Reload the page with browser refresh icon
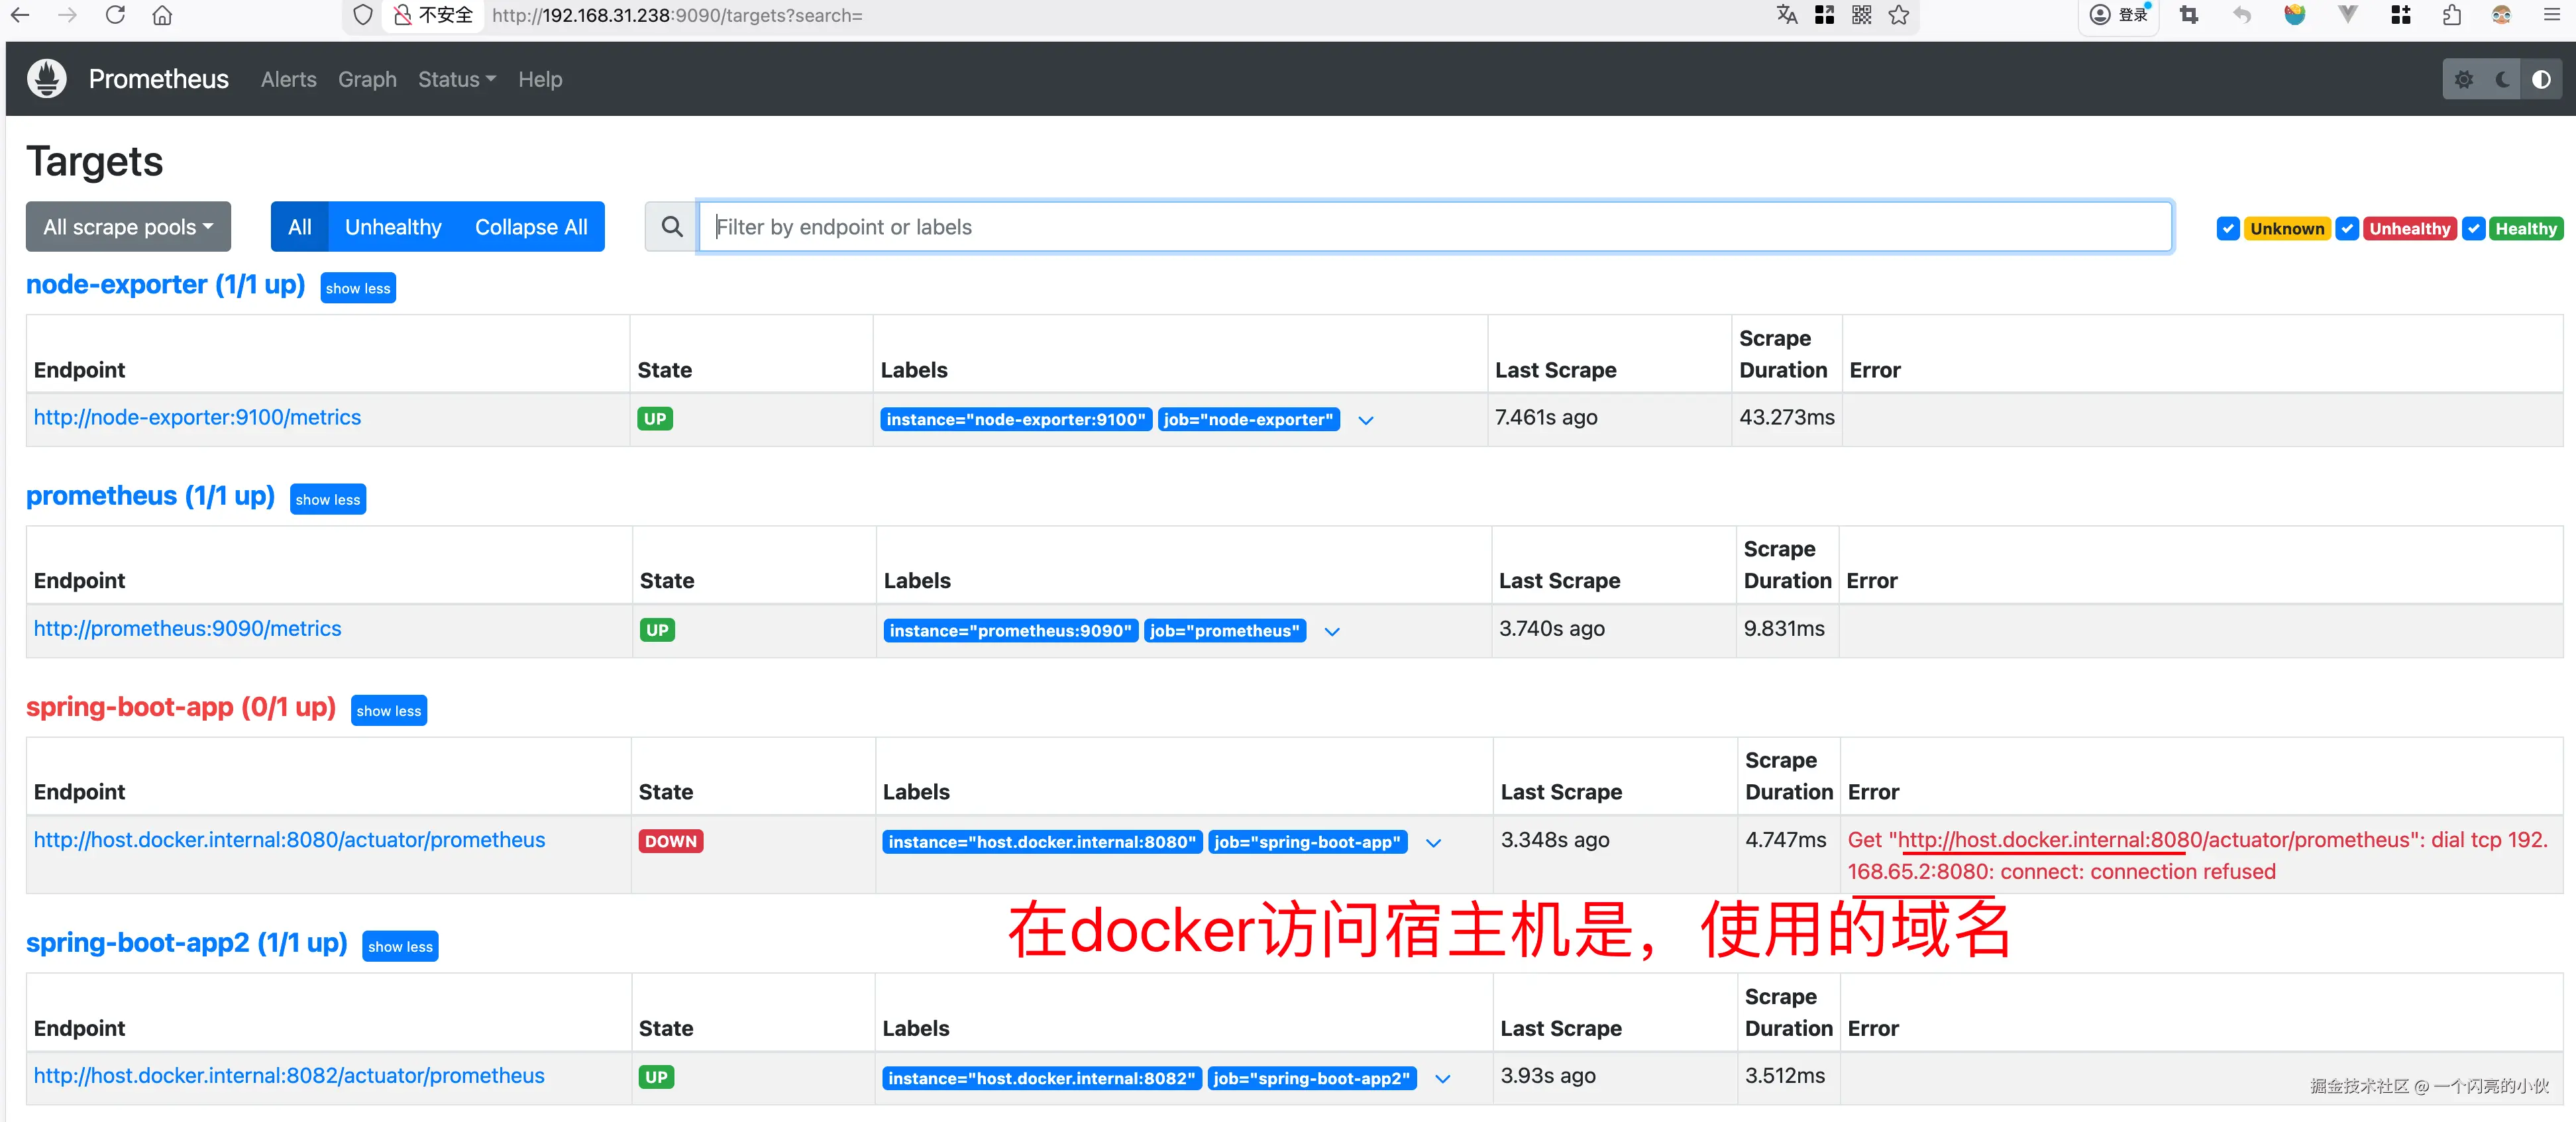The image size is (2576, 1122). tap(115, 15)
